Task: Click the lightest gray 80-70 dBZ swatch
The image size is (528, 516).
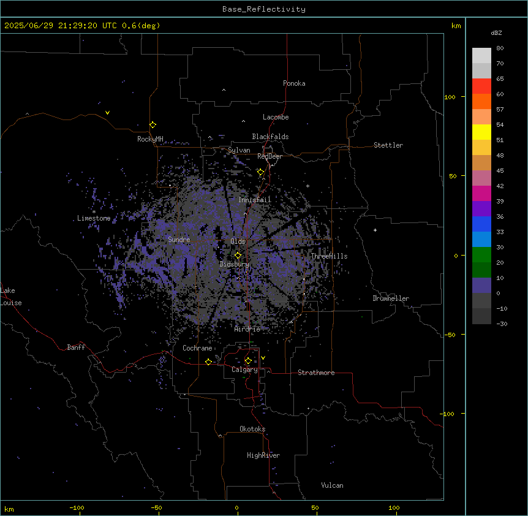Action: (481, 55)
